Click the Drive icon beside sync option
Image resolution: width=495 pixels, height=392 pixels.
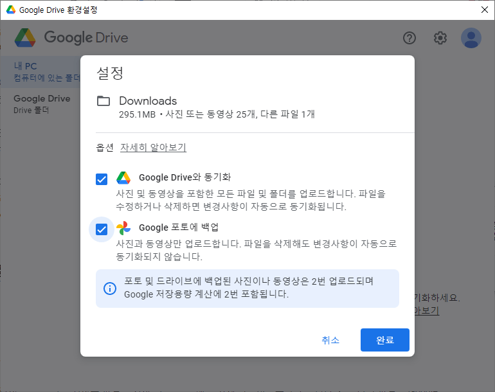[123, 178]
